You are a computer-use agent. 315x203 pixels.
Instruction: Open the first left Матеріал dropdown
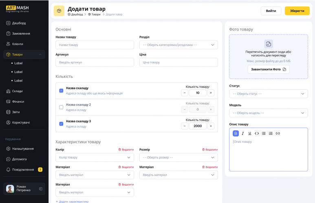tap(95, 175)
